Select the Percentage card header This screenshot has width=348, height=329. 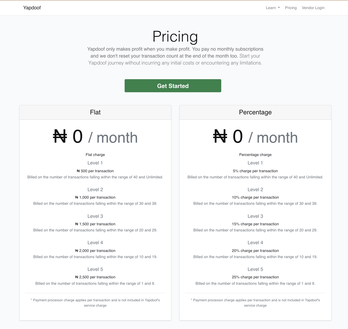tap(255, 112)
